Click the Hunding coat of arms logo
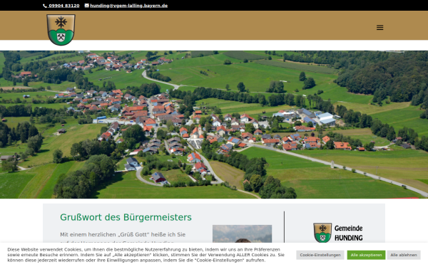 pos(61,30)
